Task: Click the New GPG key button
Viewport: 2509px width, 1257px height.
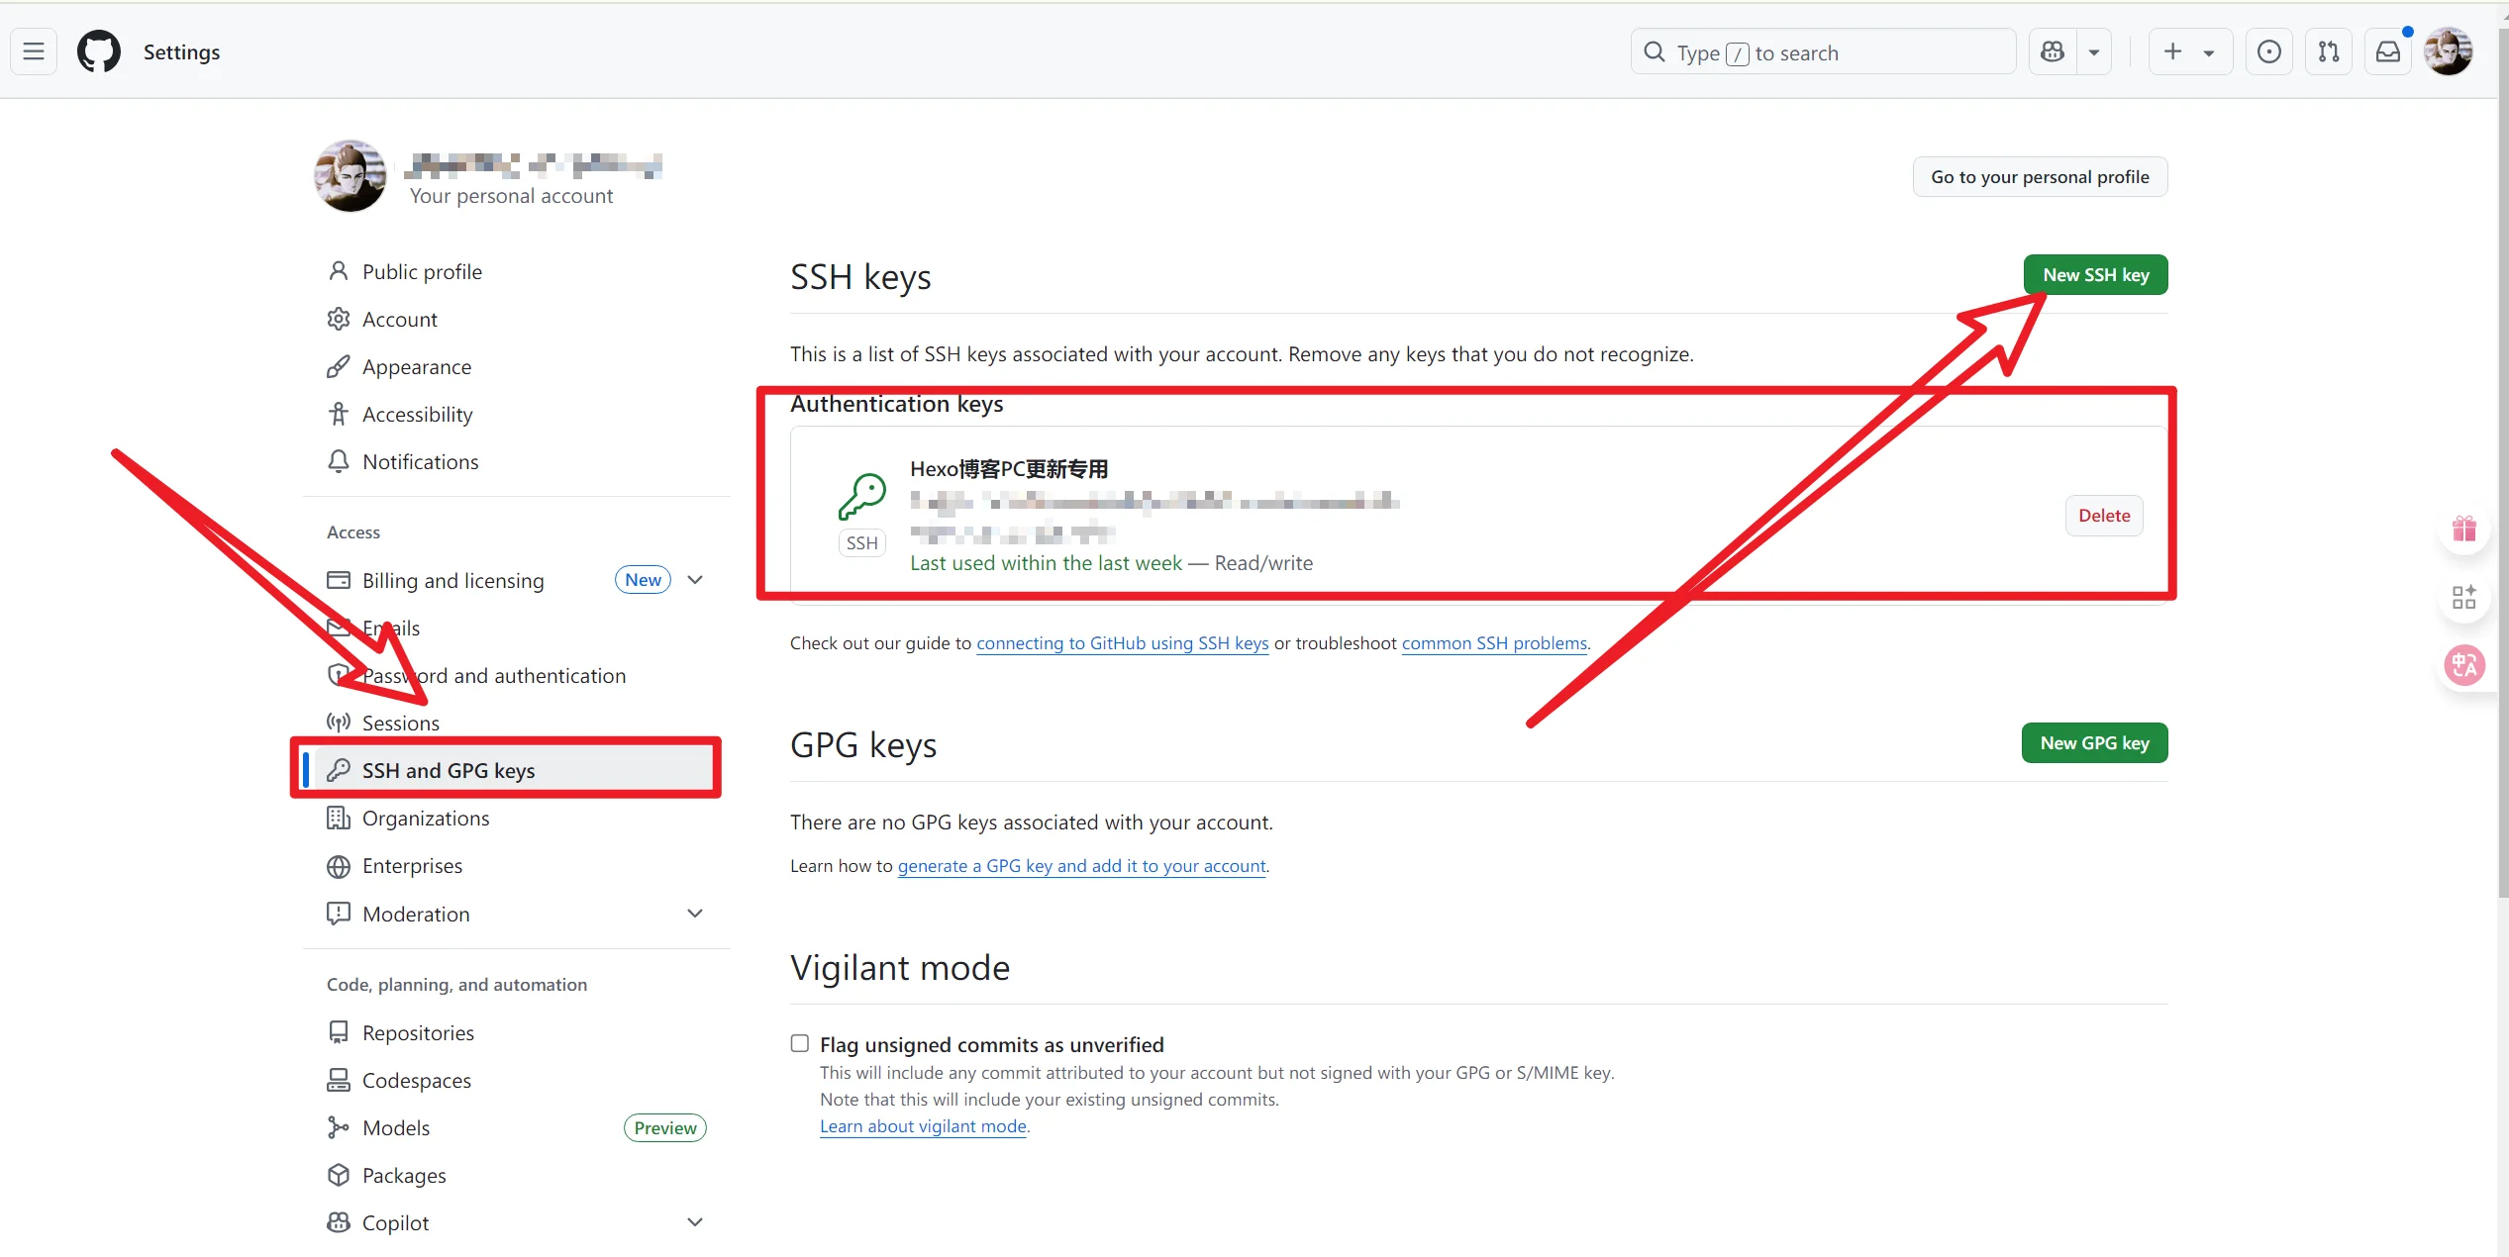Action: pyautogui.click(x=2094, y=743)
